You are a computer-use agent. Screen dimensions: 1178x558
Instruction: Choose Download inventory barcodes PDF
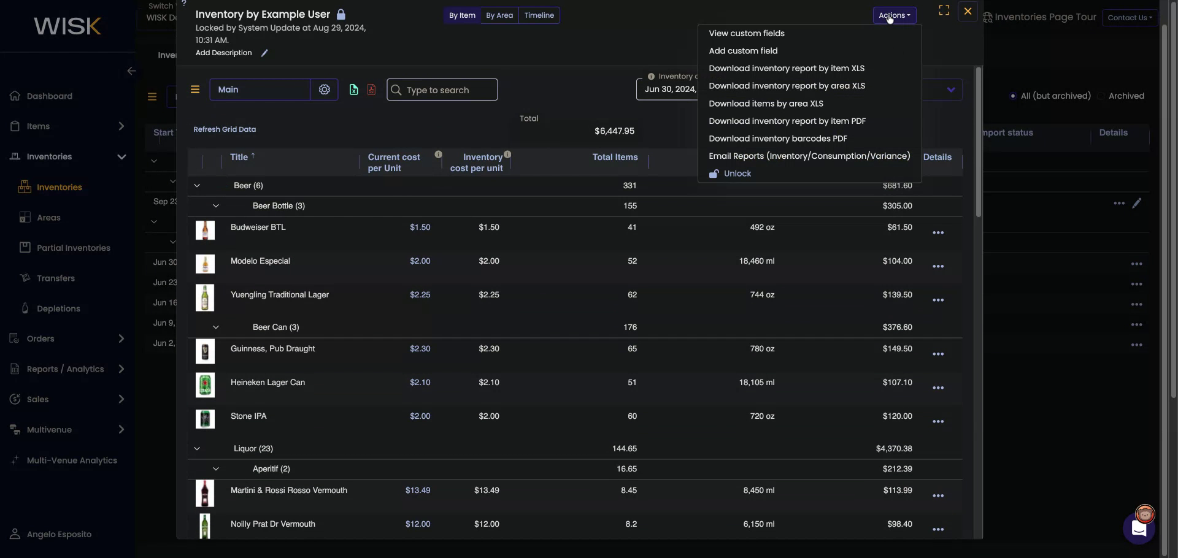click(x=777, y=138)
